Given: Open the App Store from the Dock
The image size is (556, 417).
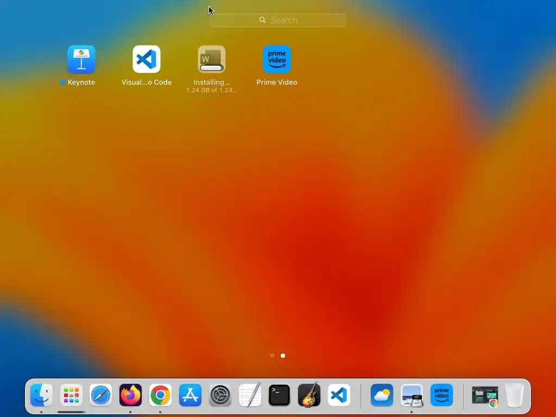Looking at the screenshot, I should pyautogui.click(x=190, y=395).
